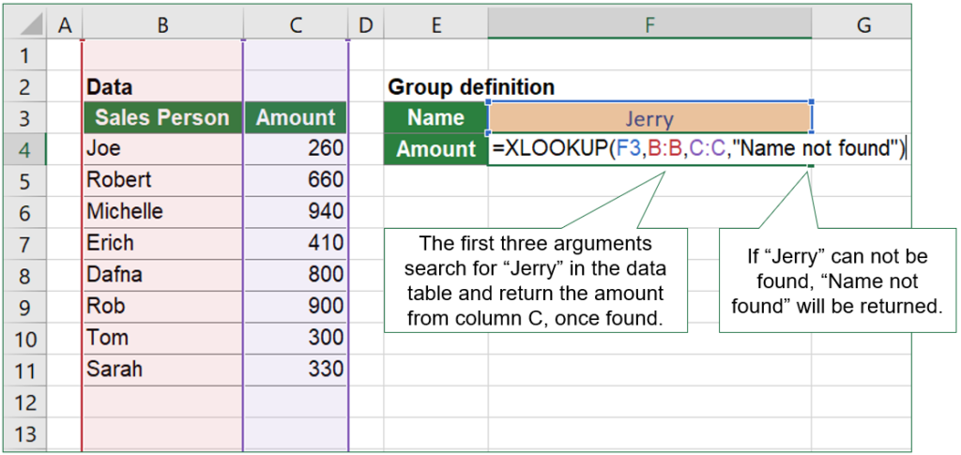This screenshot has width=961, height=455.
Task: Select the Sales Person header cell
Action: pos(162,118)
